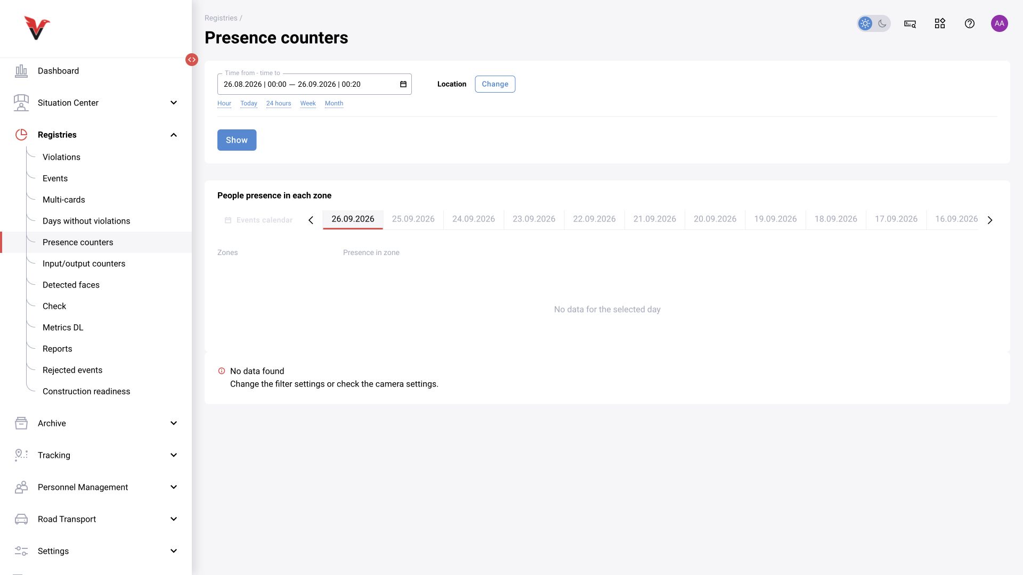Expand the Tracking menu chevron
Viewport: 1023px width, 575px height.
tap(174, 455)
